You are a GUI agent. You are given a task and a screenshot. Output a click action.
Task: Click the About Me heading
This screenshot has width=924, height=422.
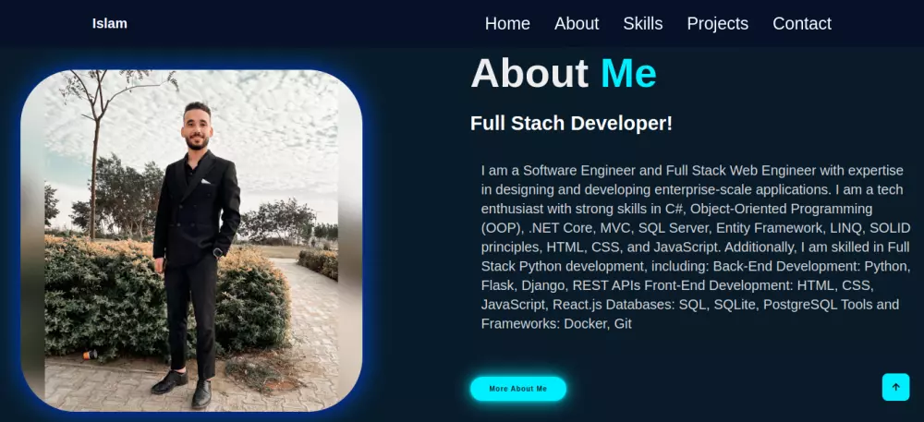(x=564, y=73)
